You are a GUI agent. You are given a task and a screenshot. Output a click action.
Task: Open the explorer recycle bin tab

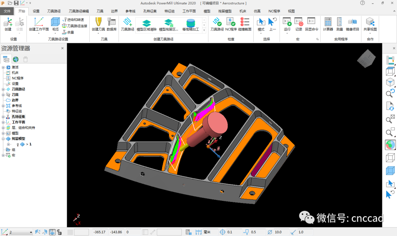25,59
